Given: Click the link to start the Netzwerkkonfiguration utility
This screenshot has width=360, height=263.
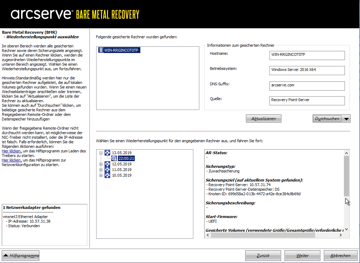Looking at the screenshot, I should (12, 160).
